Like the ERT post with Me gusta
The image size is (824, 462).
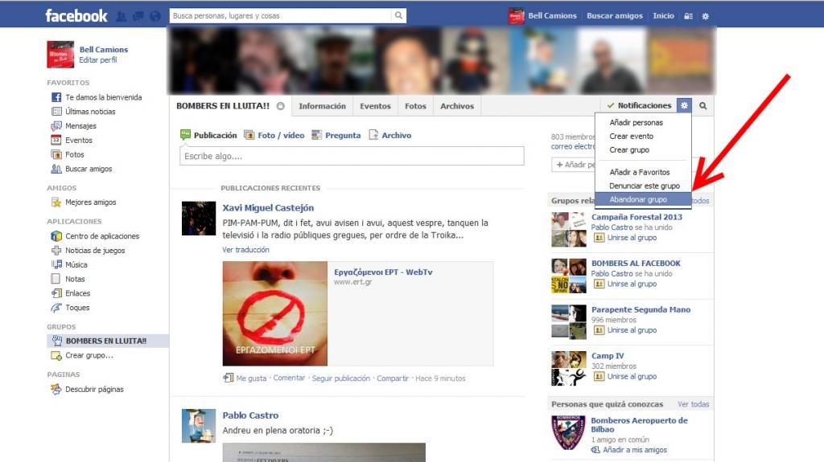(x=251, y=378)
